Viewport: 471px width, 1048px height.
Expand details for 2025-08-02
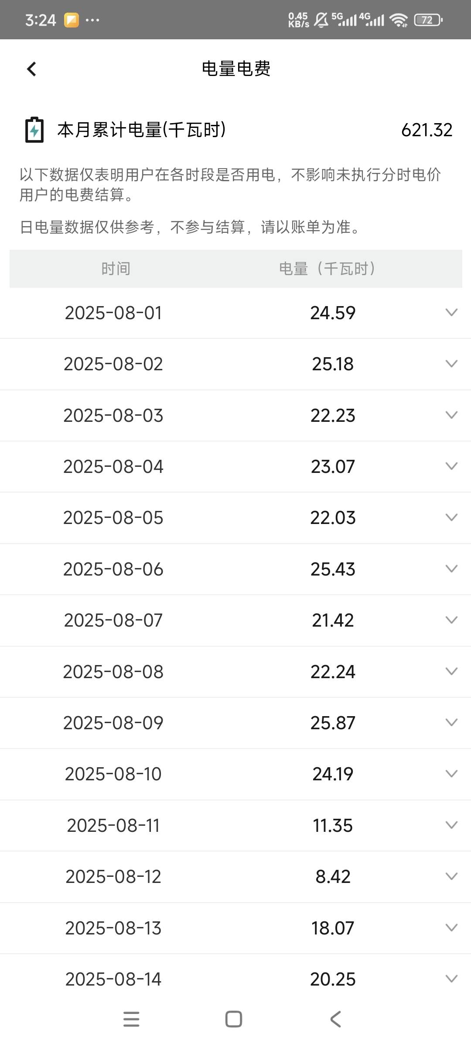pos(451,364)
